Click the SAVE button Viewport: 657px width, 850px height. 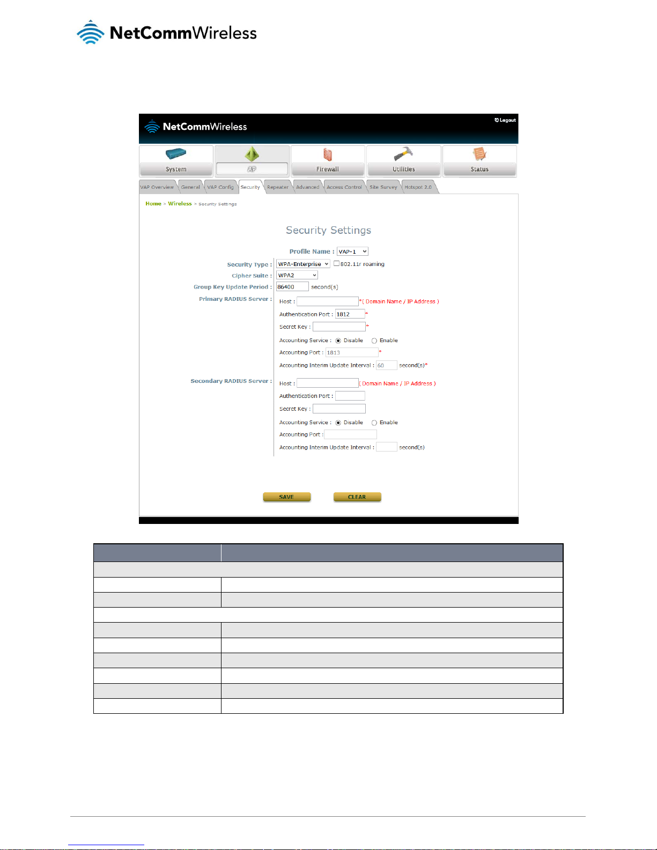pos(287,497)
